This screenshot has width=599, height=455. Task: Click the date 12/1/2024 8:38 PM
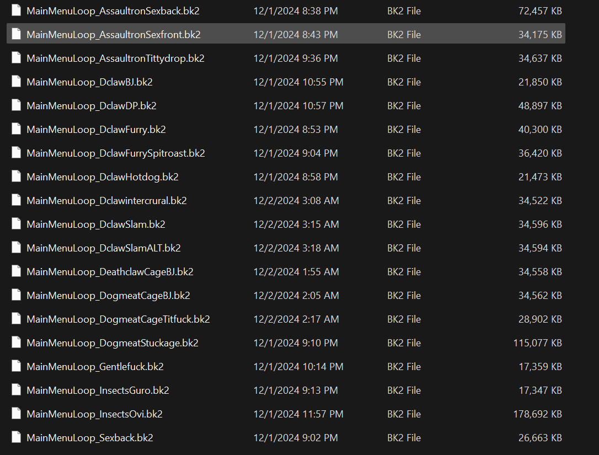click(296, 11)
